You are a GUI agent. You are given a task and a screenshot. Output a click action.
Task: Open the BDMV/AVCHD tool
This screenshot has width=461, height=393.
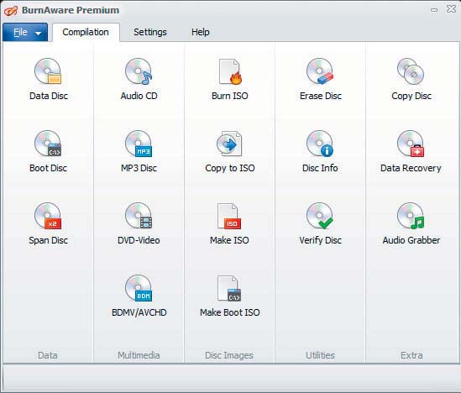139,296
